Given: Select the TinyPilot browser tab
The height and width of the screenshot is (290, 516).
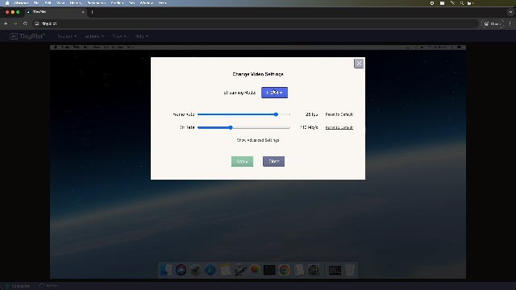Looking at the screenshot, I should coord(56,12).
